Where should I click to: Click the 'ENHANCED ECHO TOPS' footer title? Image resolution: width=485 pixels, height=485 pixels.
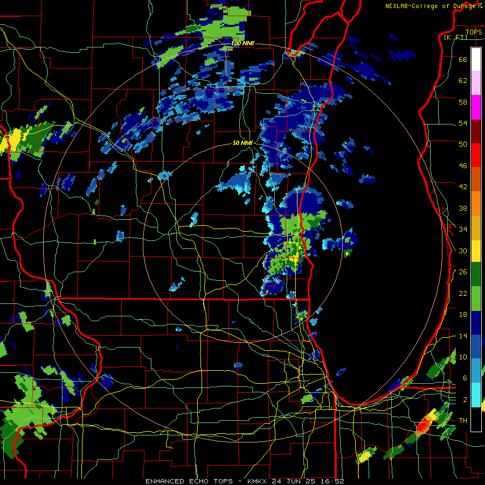[189, 481]
